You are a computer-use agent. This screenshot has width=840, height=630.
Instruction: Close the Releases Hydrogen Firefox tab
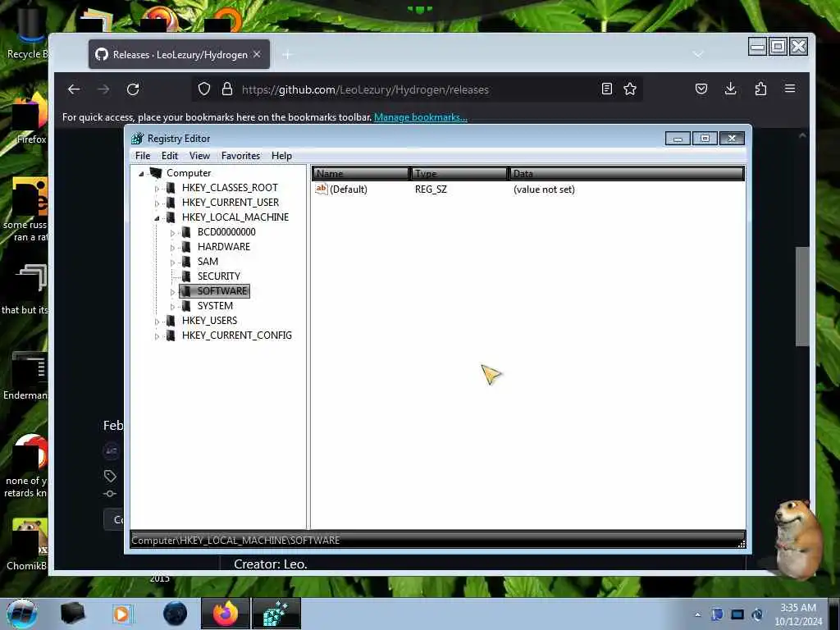[257, 55]
